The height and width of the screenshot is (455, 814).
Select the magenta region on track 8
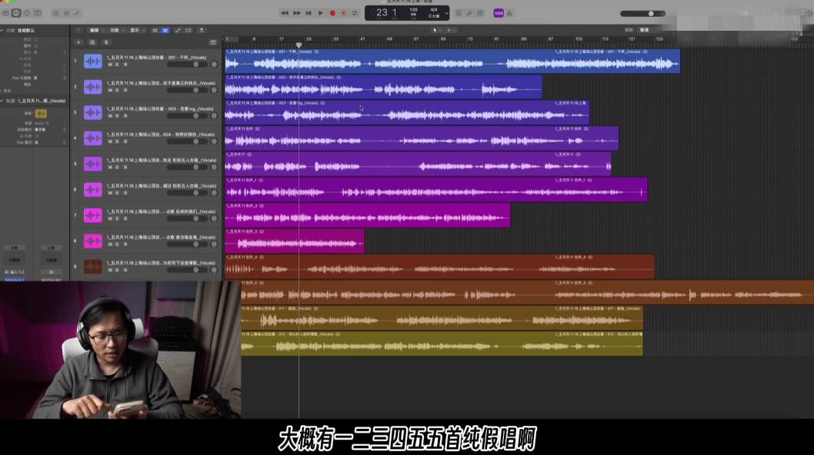[x=295, y=241]
